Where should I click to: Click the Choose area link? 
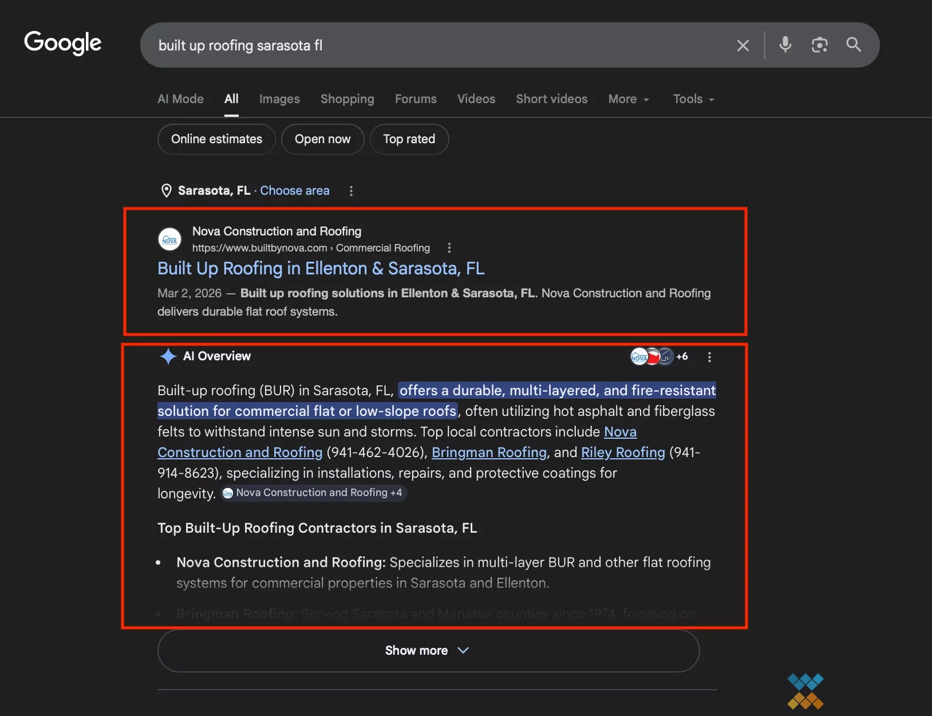[x=295, y=191]
